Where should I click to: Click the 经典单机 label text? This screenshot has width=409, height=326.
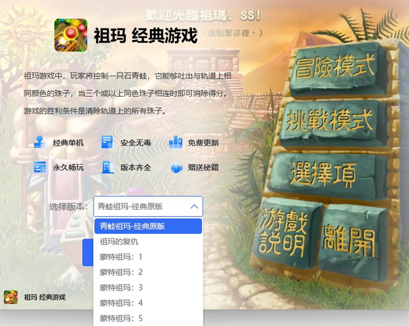68,143
